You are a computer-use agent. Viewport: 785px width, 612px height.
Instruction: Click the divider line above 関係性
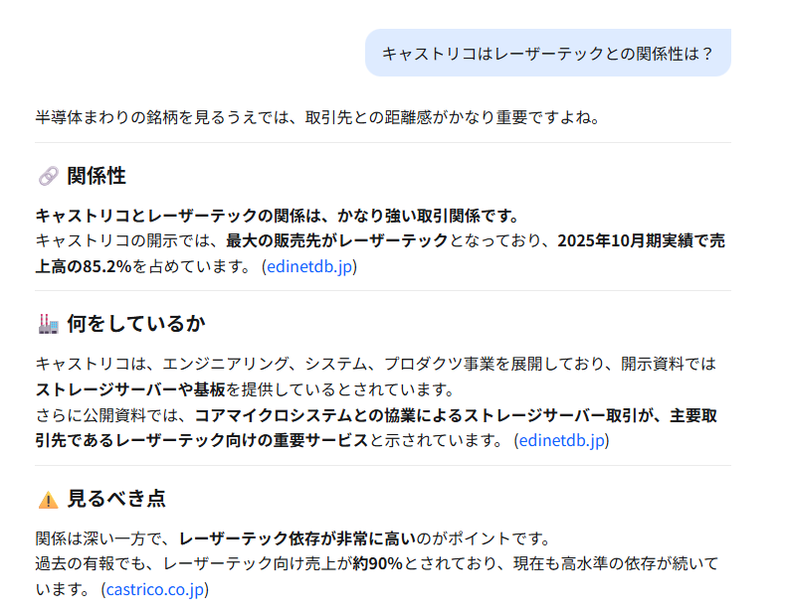click(x=383, y=142)
